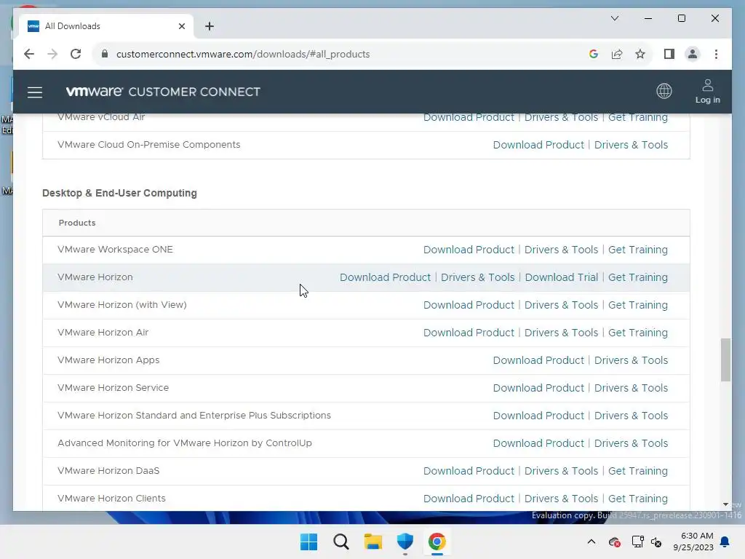
Task: Drivers & Tools for Cloud On-Premise Components
Action: 631,145
